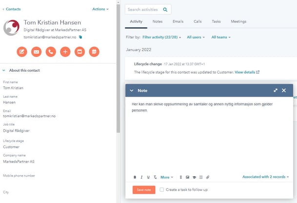
Task: Open the All teams filter dropdown
Action: [221, 37]
